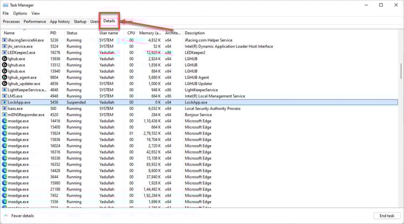The image size is (404, 224).
Task: Click 'Intel(R) Dynamic Application Loader Host Interface' text
Action: point(229,46)
